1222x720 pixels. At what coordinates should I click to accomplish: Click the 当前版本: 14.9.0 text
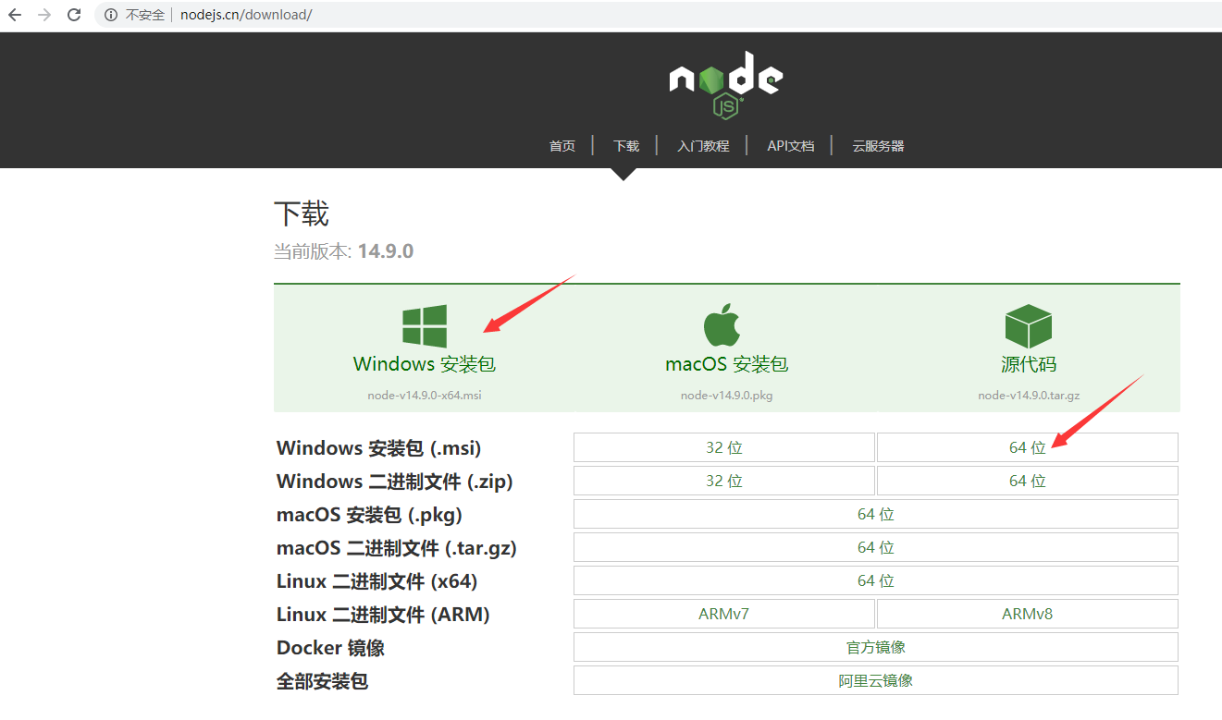coord(343,250)
